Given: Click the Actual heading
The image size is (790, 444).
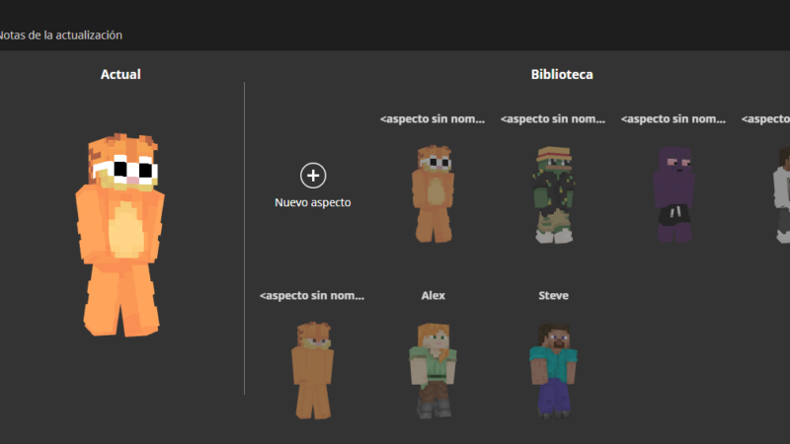Looking at the screenshot, I should (x=120, y=75).
